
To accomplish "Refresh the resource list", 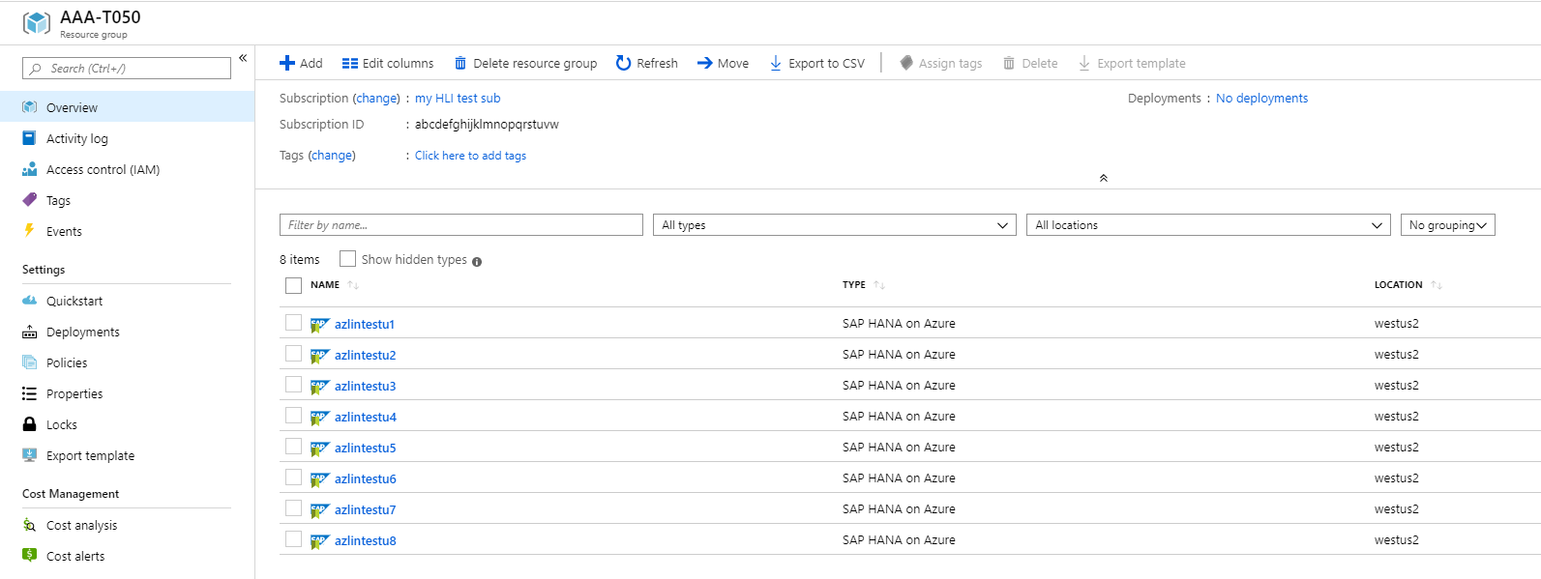I will click(647, 63).
